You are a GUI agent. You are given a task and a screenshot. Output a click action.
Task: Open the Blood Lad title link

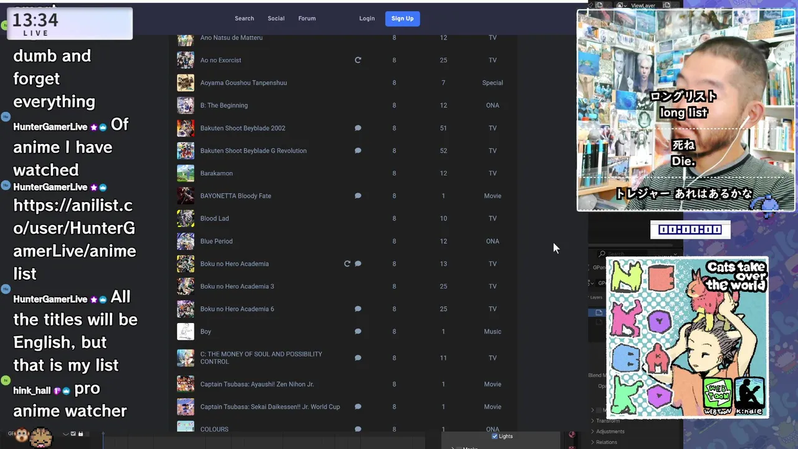214,218
